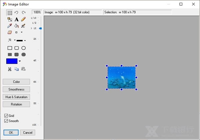Click the Smoothness button
The height and width of the screenshot is (140, 200).
(16, 89)
